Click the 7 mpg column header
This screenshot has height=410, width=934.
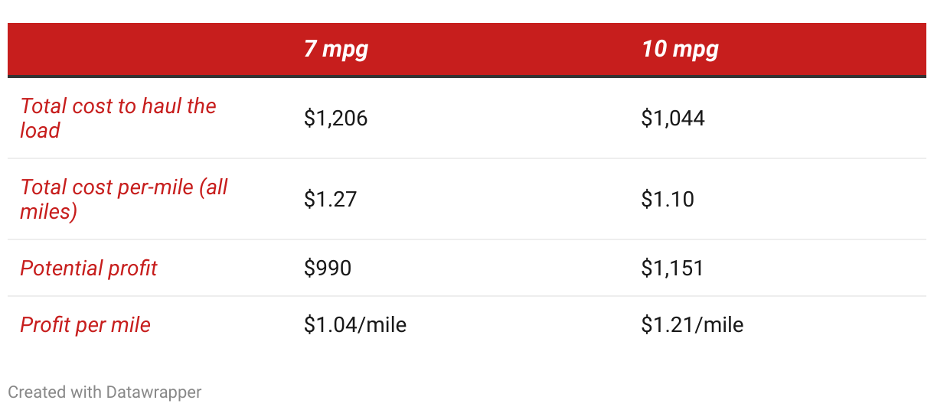336,50
